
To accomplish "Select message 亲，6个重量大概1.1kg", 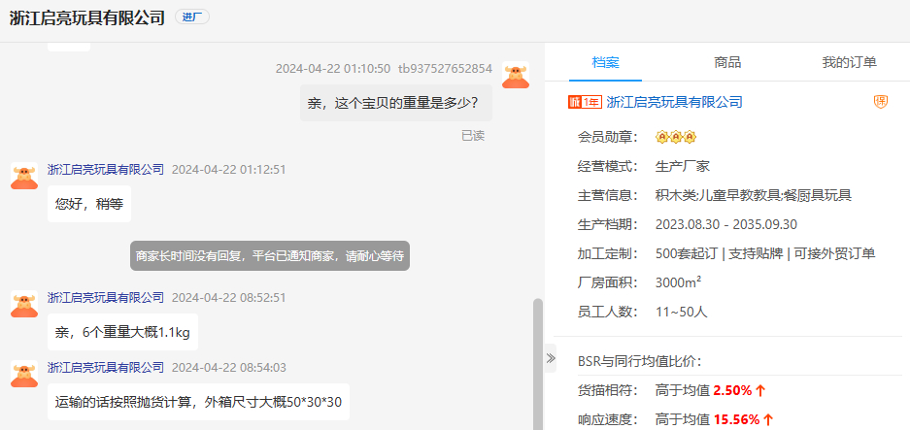I will tap(122, 333).
